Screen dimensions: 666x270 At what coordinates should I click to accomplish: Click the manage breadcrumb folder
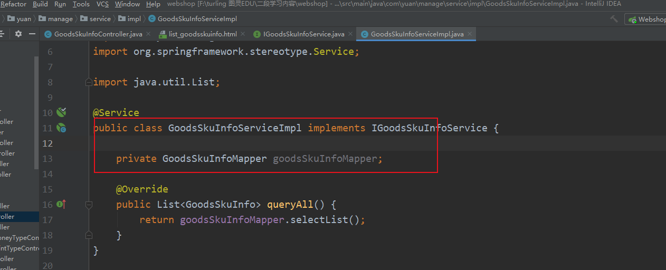[56, 19]
